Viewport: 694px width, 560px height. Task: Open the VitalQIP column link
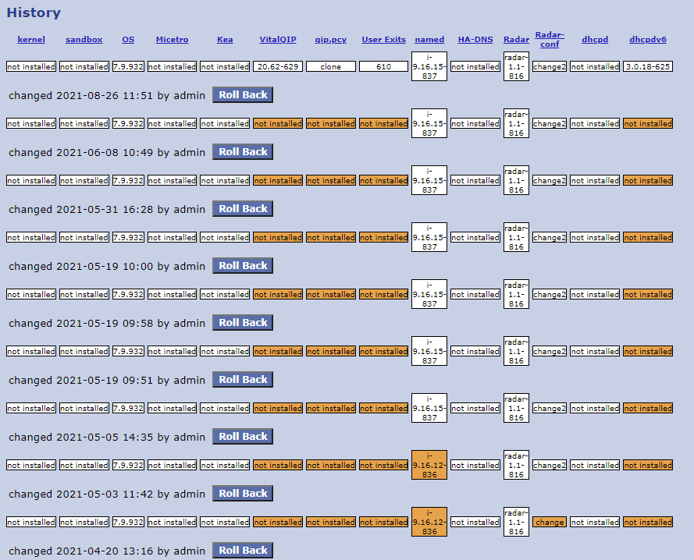click(x=278, y=40)
